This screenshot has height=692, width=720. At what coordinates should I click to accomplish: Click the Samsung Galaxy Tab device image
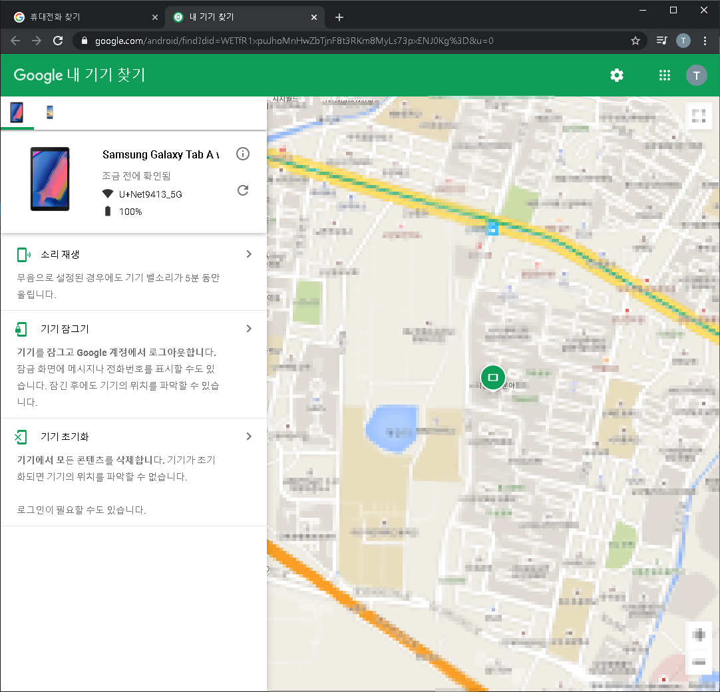point(50,179)
